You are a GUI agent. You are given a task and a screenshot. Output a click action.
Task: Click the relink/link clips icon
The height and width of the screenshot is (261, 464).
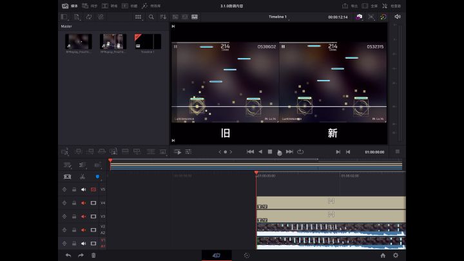[x=101, y=17]
